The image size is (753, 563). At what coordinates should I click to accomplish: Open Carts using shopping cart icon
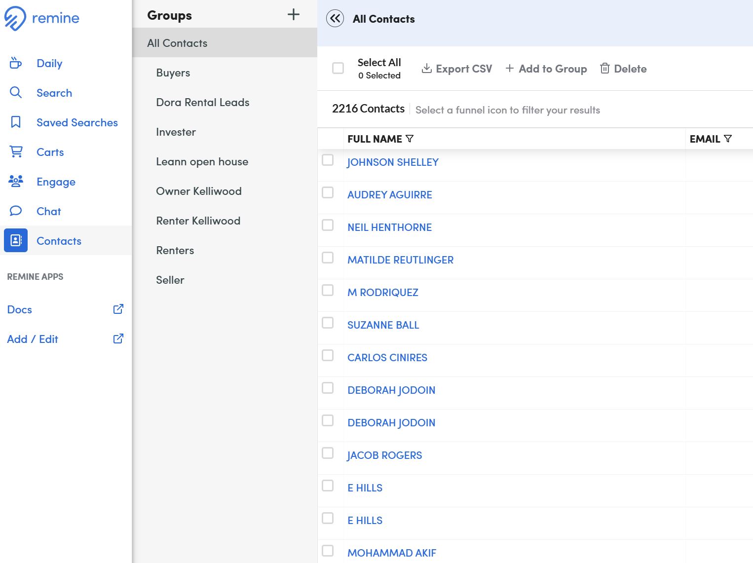16,152
